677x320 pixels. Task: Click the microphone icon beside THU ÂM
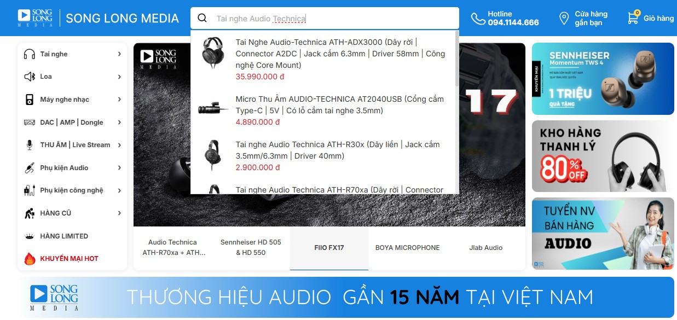(x=30, y=145)
